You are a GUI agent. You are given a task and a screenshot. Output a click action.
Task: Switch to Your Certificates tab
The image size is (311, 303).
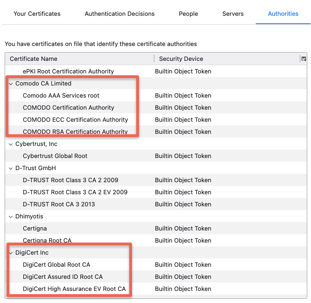pos(37,13)
